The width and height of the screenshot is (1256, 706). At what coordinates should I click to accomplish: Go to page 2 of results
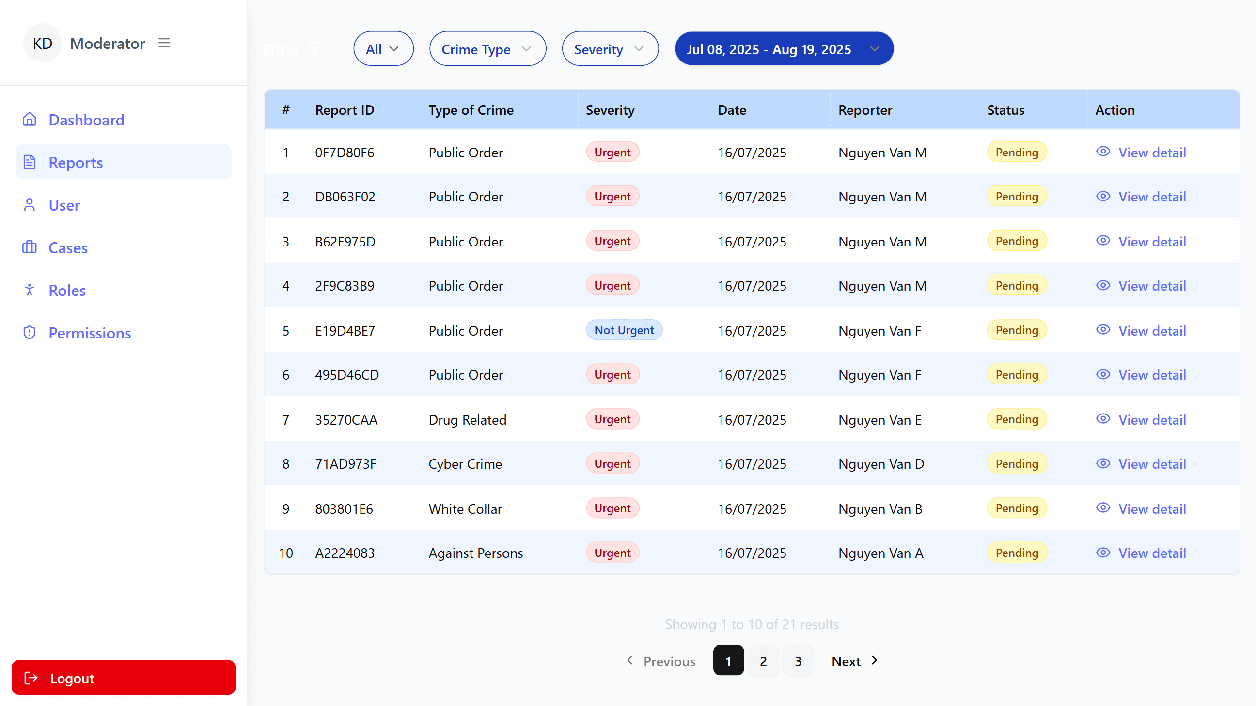click(x=763, y=660)
